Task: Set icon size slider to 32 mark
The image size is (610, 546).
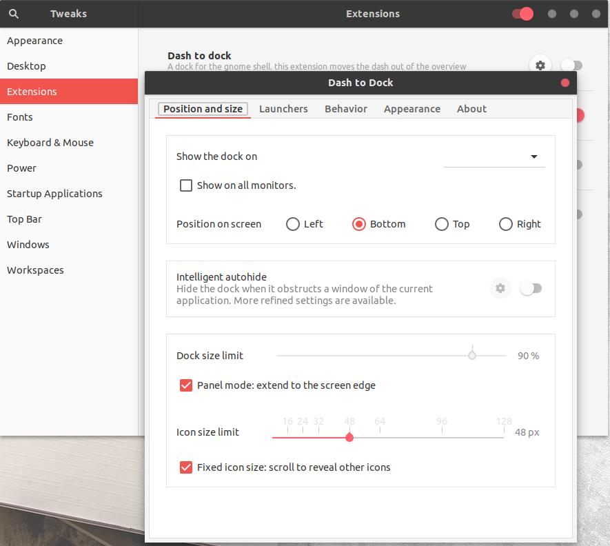Action: coord(318,438)
